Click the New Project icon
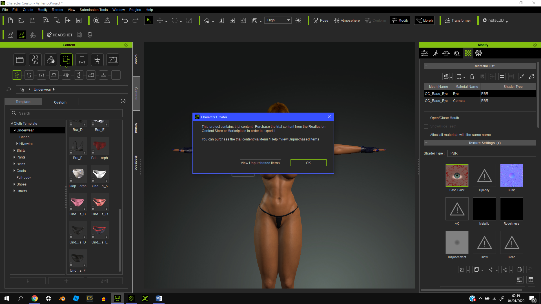 point(10,20)
